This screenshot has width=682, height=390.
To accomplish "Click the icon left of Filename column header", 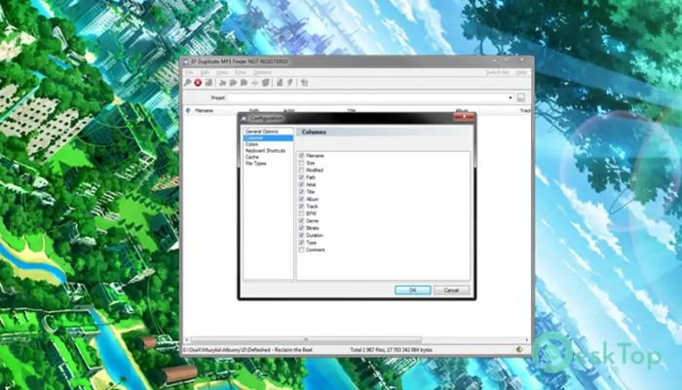I will (188, 110).
